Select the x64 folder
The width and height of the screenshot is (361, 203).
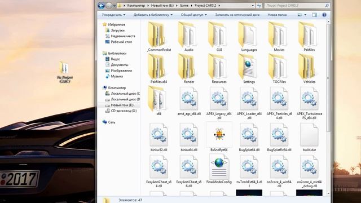click(x=159, y=100)
